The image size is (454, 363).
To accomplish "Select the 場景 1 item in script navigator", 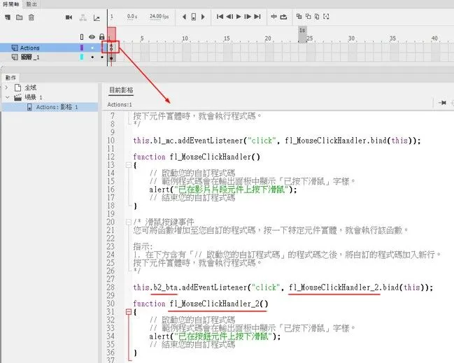I will point(34,97).
